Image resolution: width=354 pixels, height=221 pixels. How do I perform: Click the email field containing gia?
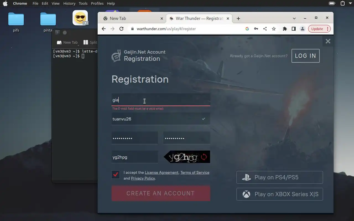coord(161,100)
